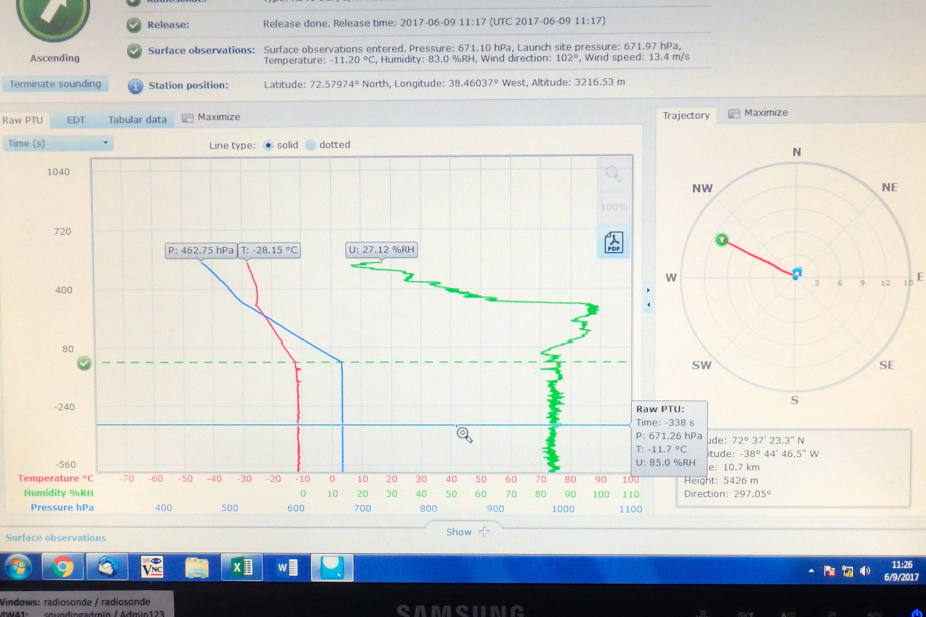
Task: Open VNC viewer from taskbar
Action: click(152, 567)
